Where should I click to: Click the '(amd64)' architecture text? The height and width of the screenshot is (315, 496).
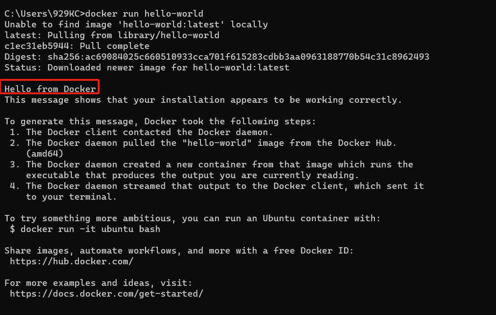tap(44, 154)
